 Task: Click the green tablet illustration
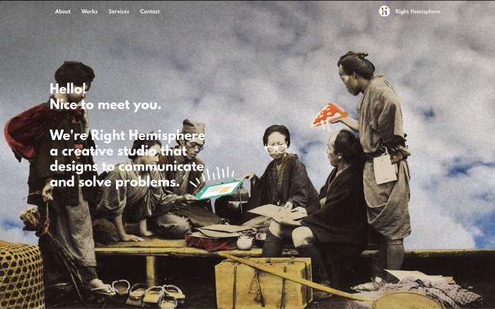pos(219,190)
